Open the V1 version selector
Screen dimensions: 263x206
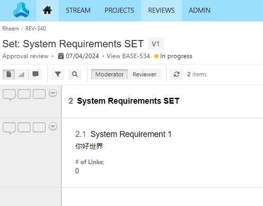pos(155,44)
